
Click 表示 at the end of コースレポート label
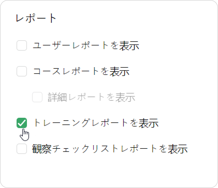pyautogui.click(x=120, y=71)
